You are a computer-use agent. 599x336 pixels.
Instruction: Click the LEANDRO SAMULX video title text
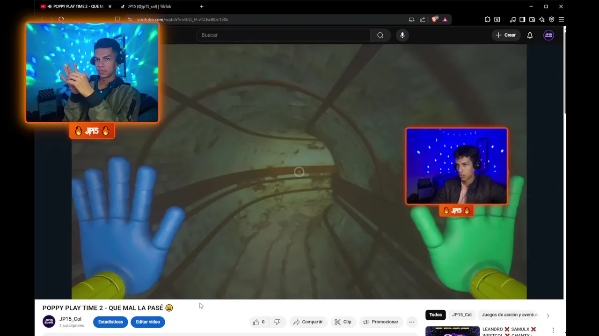click(x=509, y=331)
